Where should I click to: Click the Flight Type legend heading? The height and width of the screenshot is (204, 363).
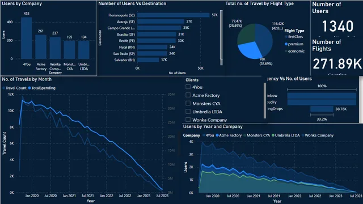[x=294, y=31]
